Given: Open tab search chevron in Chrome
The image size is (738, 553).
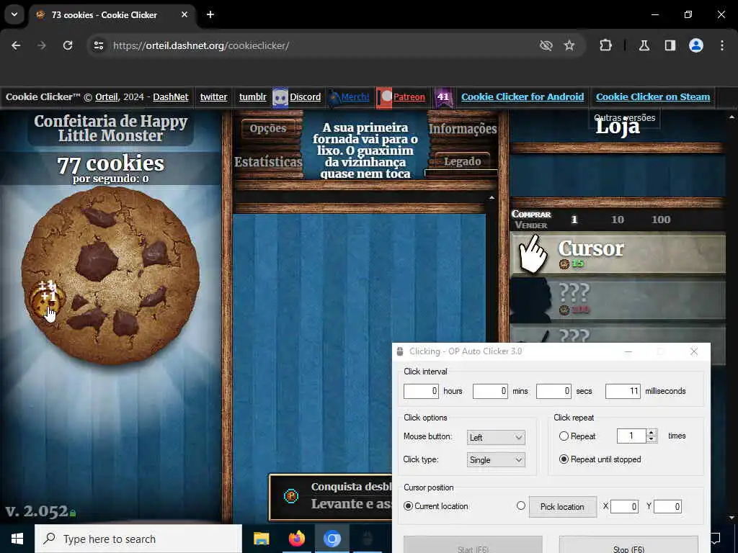Looking at the screenshot, I should [14, 14].
